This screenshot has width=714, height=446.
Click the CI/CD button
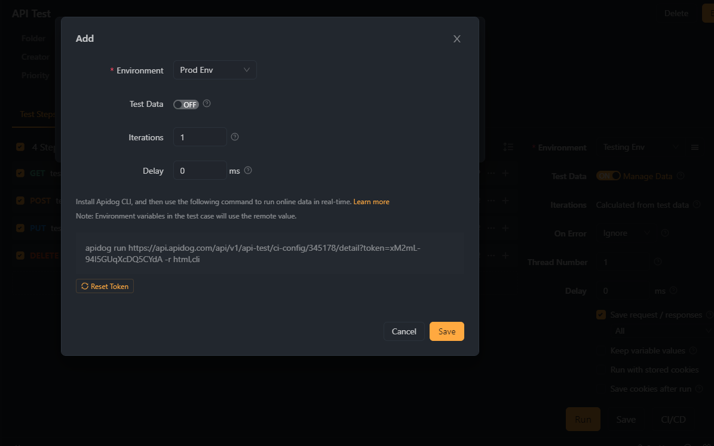(673, 419)
